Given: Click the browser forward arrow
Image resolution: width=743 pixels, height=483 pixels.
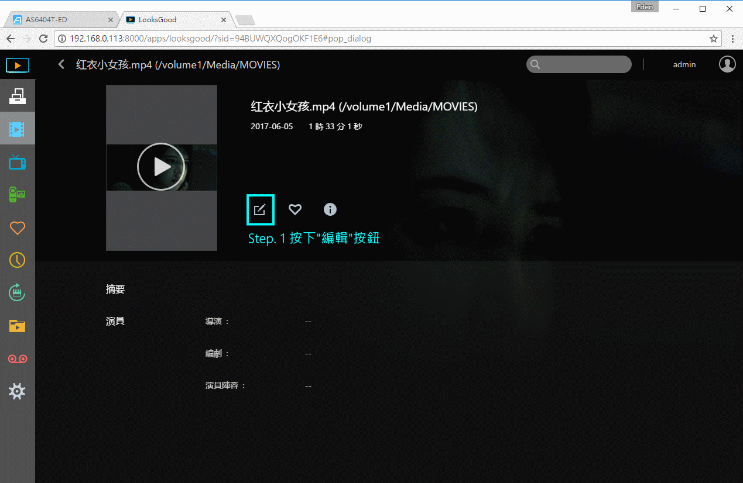Looking at the screenshot, I should (x=26, y=39).
